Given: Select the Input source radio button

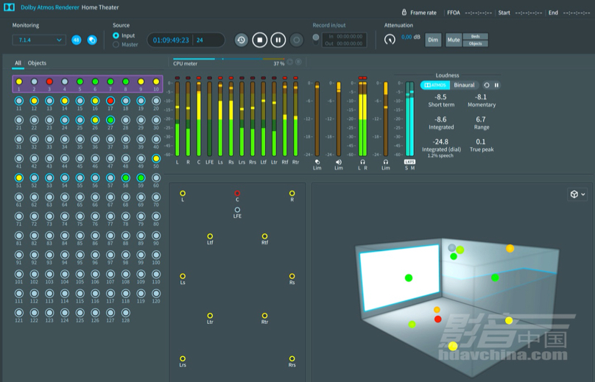Looking at the screenshot, I should pos(116,35).
